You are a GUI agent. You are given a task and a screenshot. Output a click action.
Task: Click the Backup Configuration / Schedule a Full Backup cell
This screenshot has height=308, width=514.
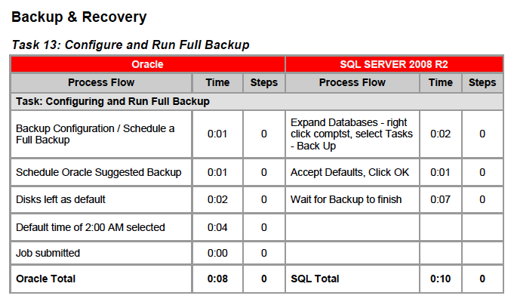(101, 134)
